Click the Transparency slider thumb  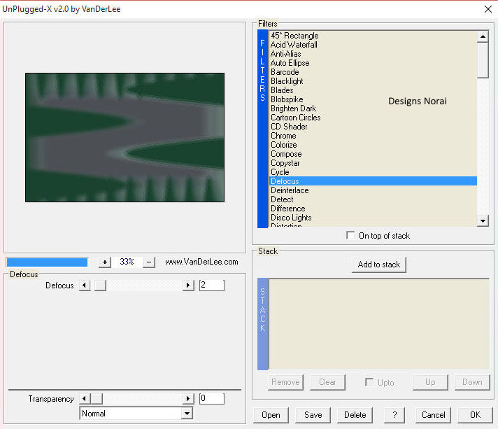point(97,398)
